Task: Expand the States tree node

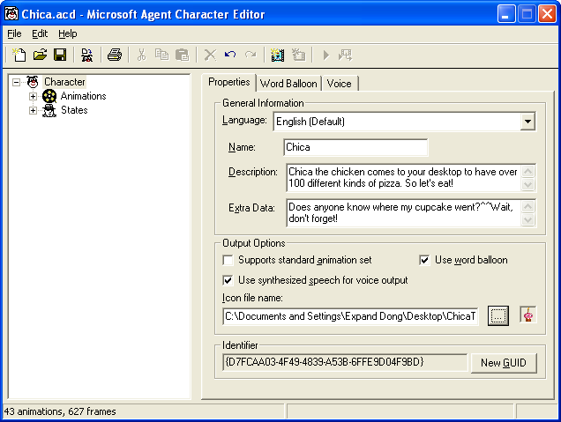Action: coord(34,110)
